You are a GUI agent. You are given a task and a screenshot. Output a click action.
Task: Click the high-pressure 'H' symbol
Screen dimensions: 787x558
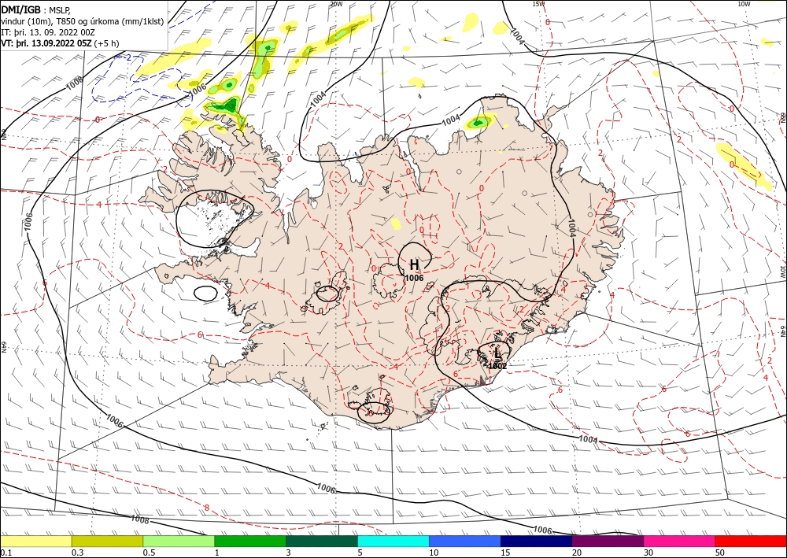coord(414,264)
